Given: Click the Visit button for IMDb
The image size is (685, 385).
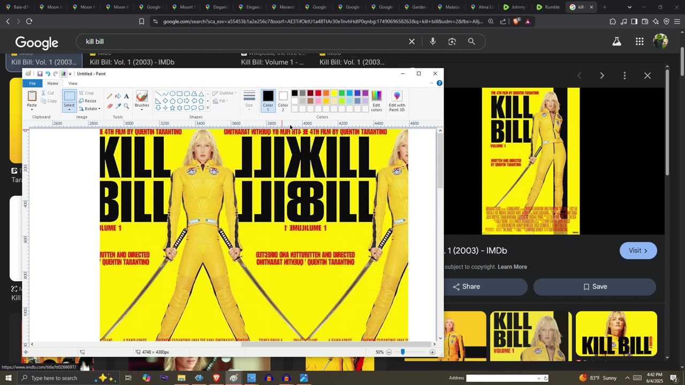Looking at the screenshot, I should tap(638, 251).
